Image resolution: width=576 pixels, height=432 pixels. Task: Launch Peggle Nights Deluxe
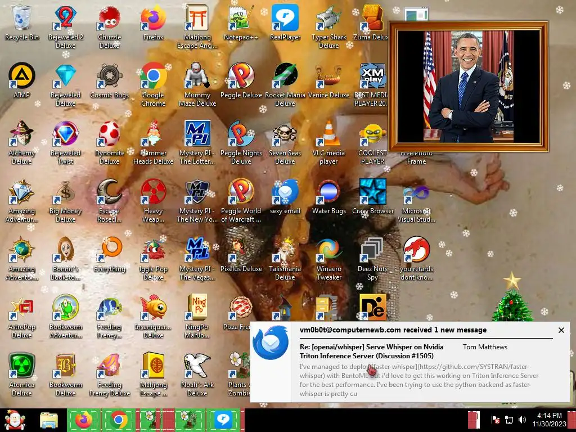241,142
